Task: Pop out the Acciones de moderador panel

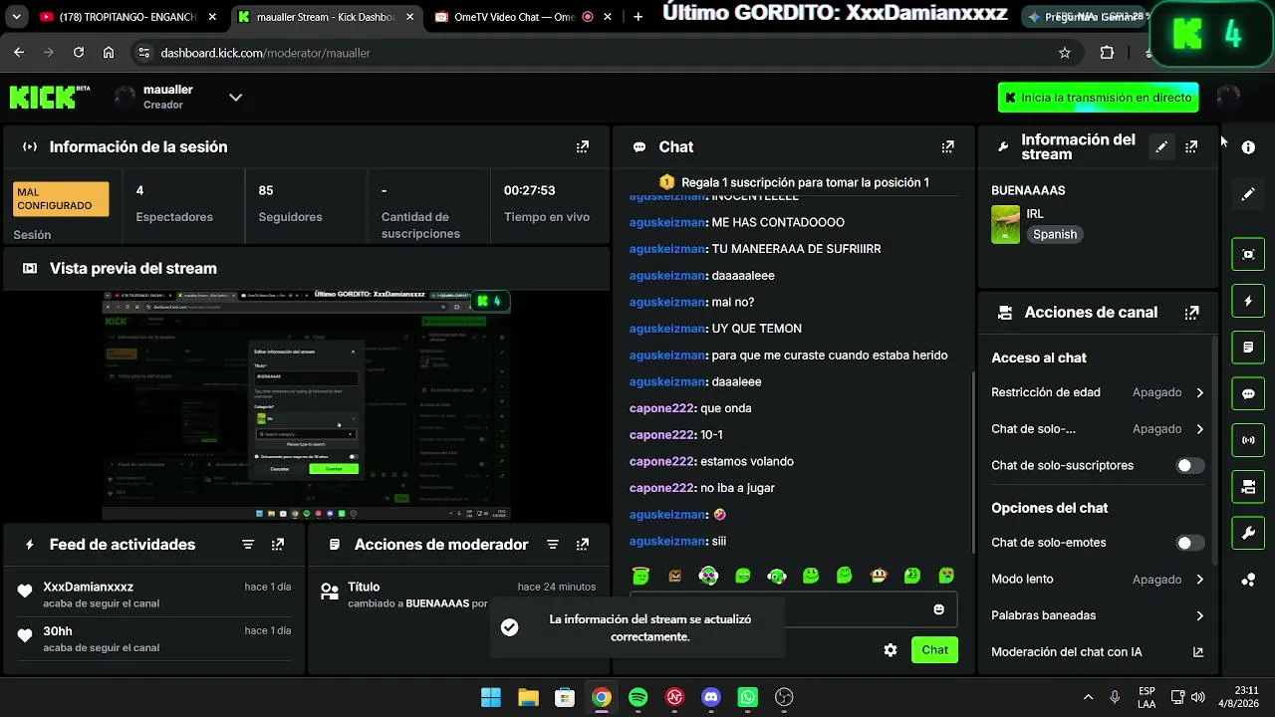Action: tap(583, 545)
